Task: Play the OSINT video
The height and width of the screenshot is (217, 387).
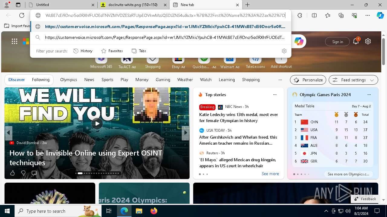Action: [x=97, y=123]
